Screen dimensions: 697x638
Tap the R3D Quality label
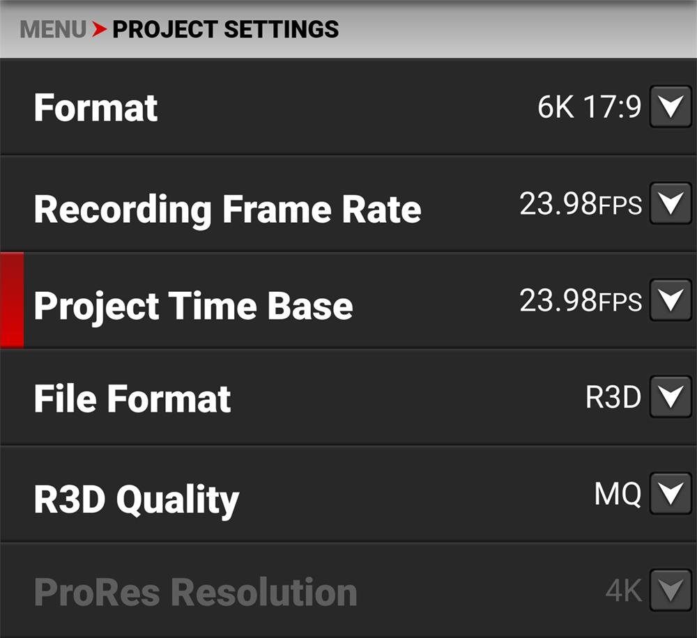pyautogui.click(x=136, y=499)
